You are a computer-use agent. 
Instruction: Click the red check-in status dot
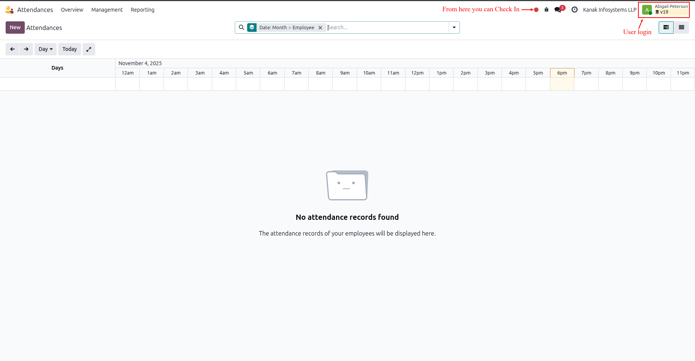(536, 10)
